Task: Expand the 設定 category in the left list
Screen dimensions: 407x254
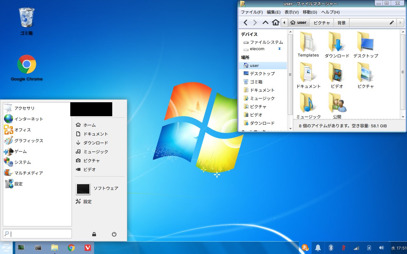Action: pos(38,184)
